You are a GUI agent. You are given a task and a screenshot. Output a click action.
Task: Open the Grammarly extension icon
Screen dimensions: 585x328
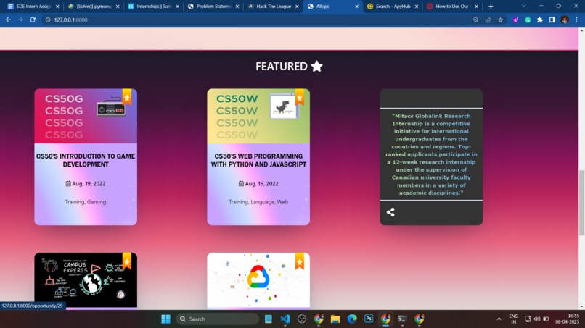pos(528,20)
